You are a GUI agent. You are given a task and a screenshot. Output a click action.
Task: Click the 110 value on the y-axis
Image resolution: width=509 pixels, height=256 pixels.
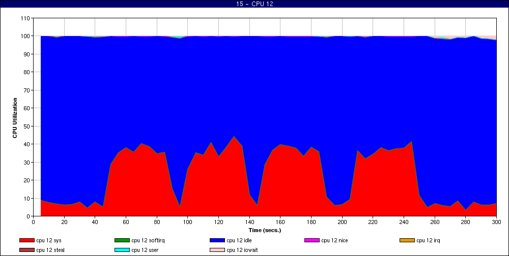pyautogui.click(x=24, y=18)
